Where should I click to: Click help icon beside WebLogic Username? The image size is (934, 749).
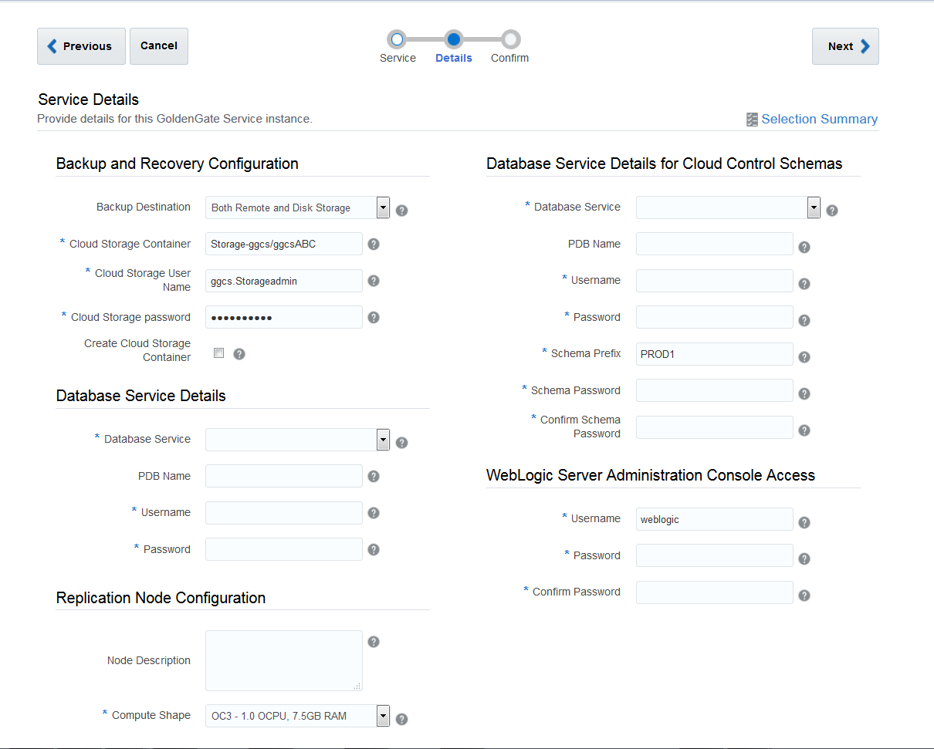point(804,522)
